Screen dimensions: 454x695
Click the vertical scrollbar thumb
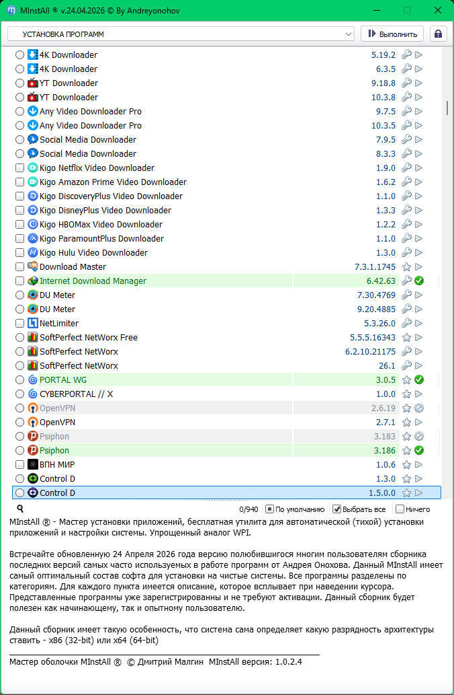point(447,108)
